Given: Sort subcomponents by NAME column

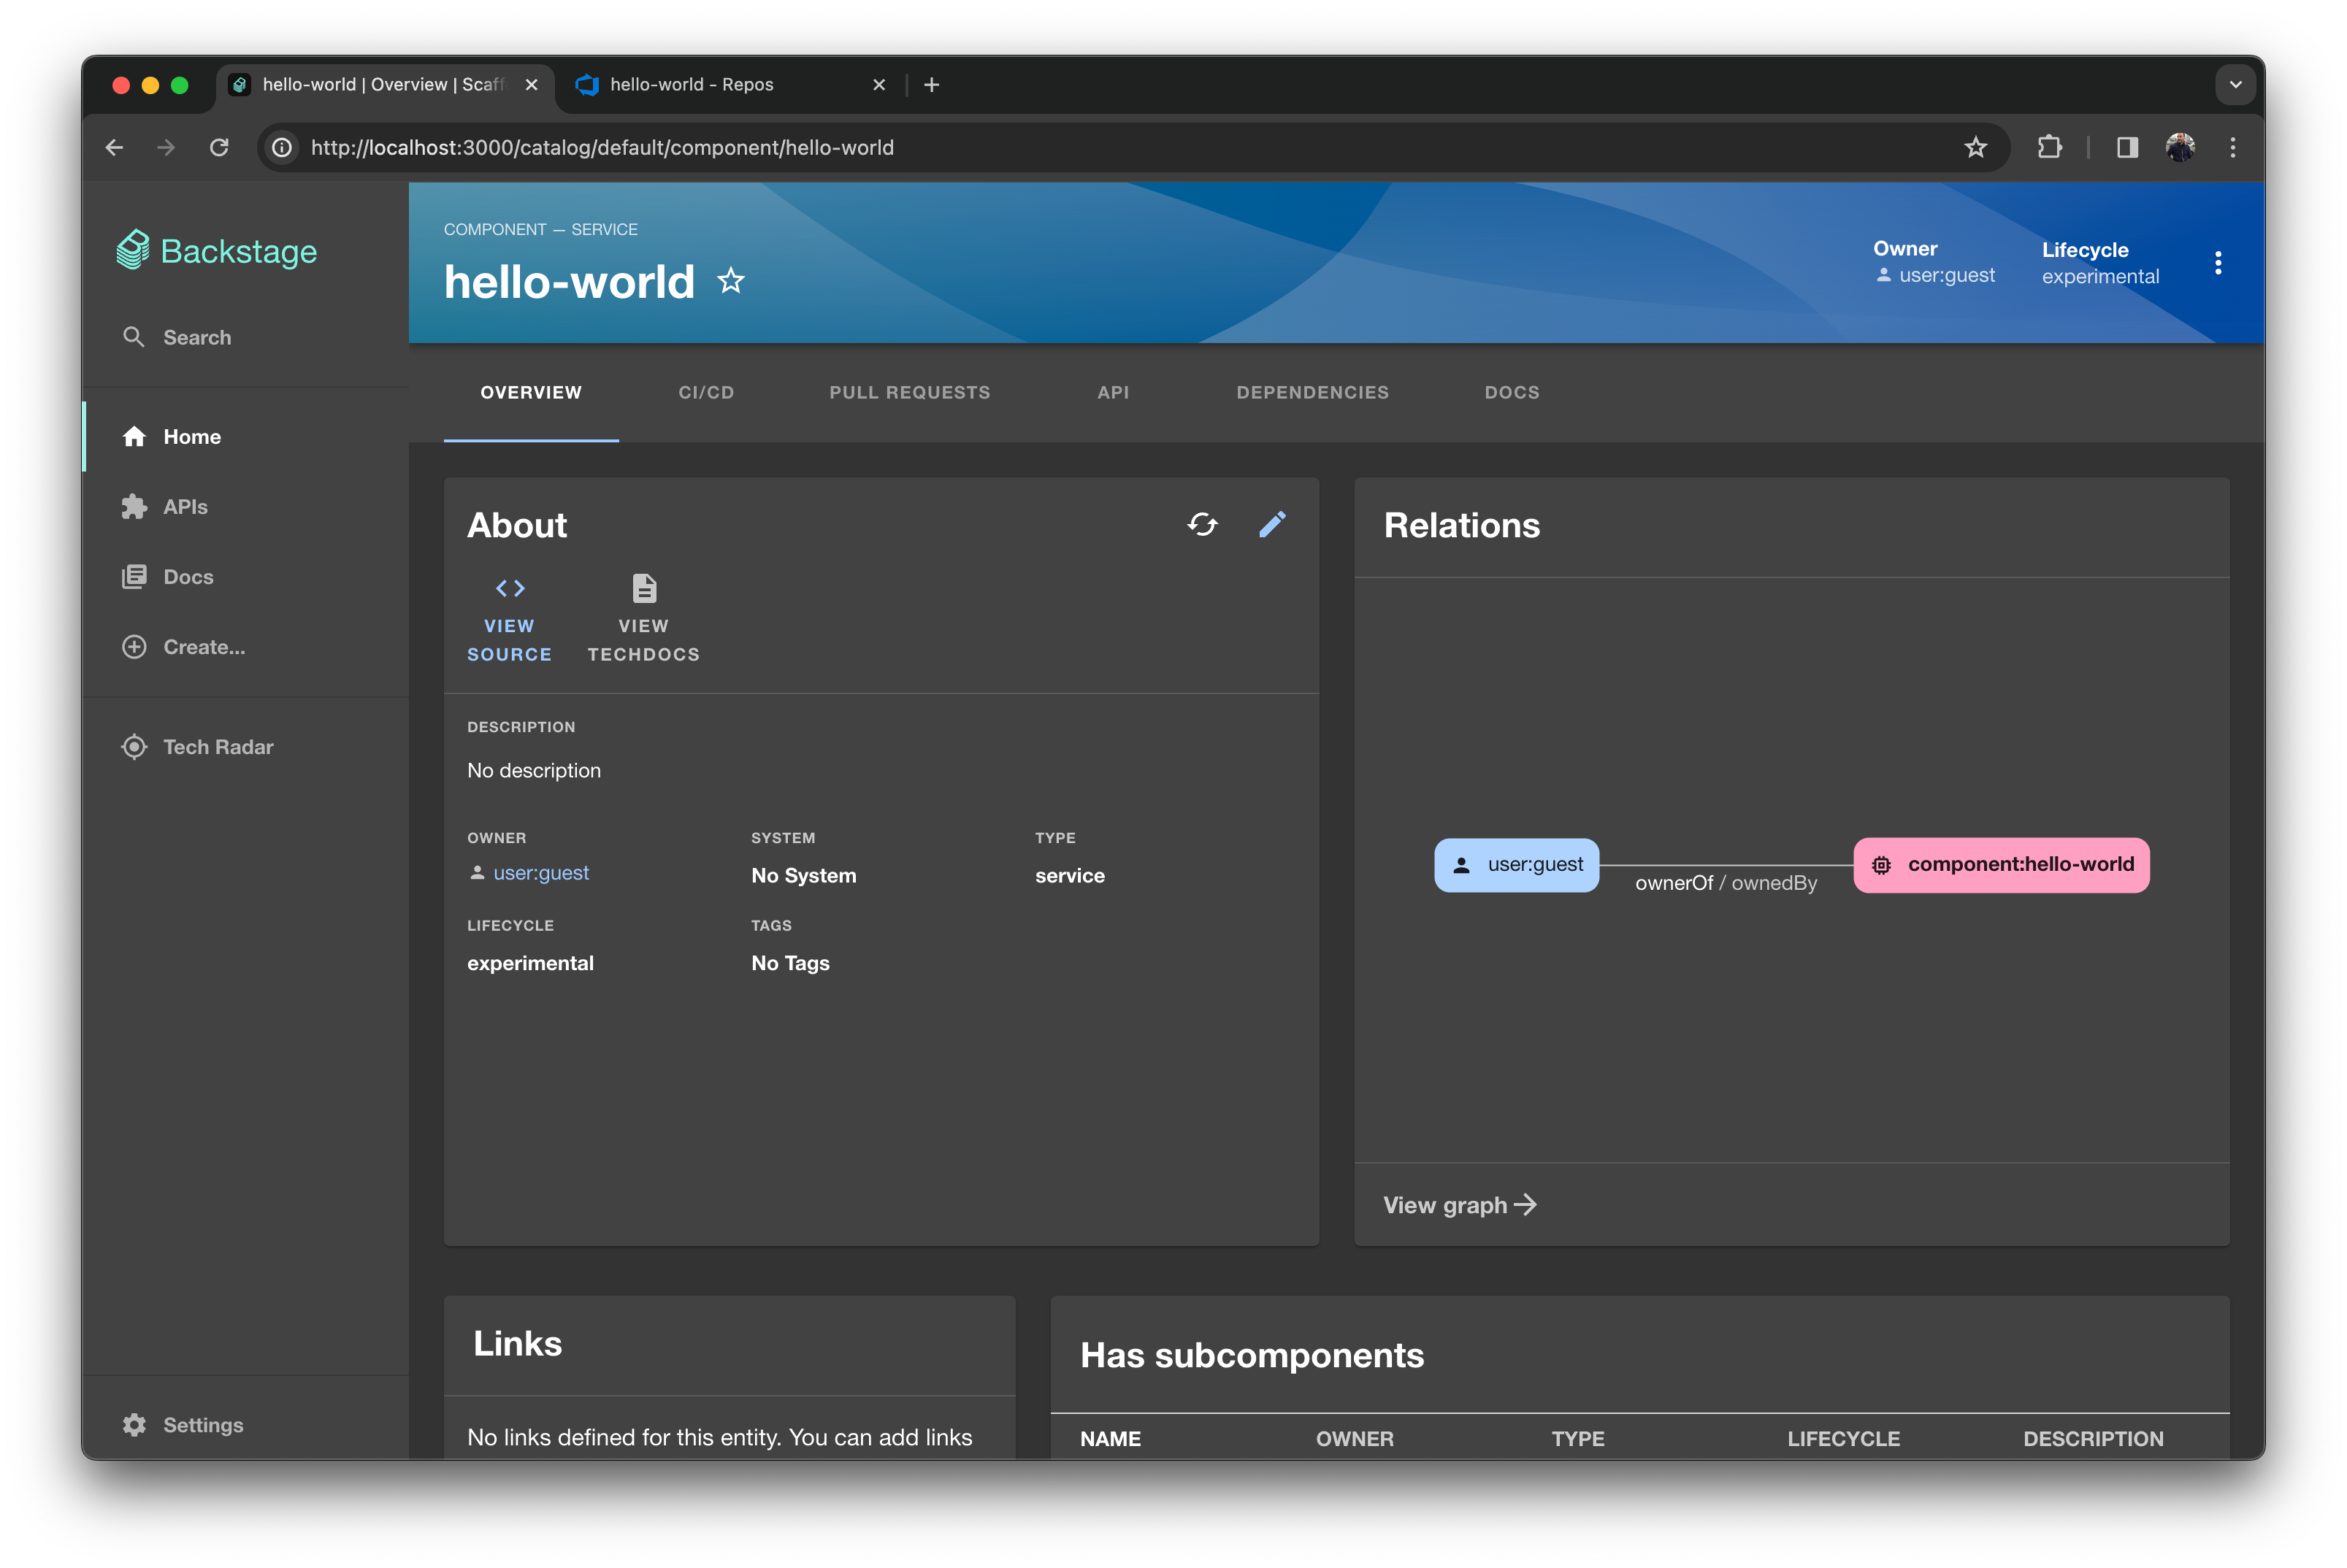Looking at the screenshot, I should tap(1111, 1439).
